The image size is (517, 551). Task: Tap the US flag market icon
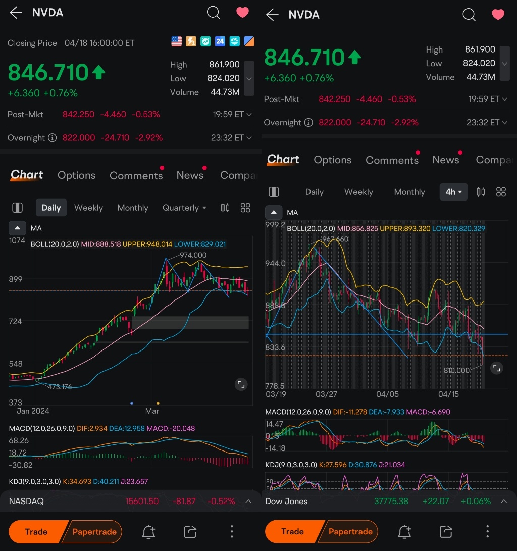coord(176,41)
